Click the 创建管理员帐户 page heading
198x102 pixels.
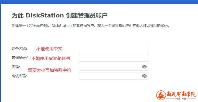click(59, 16)
